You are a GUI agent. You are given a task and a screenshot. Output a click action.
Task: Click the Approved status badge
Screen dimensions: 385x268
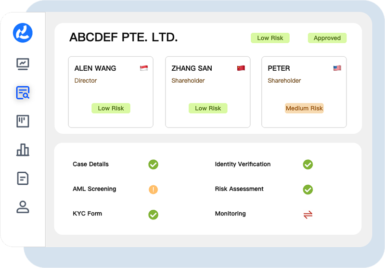[x=327, y=38]
